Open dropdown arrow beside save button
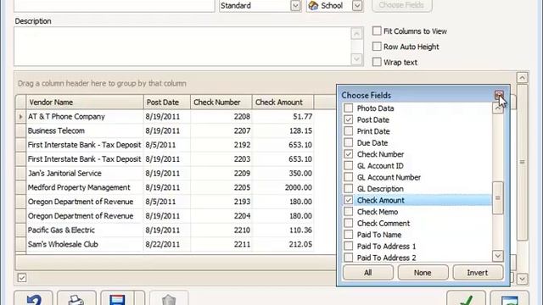 tap(139, 299)
